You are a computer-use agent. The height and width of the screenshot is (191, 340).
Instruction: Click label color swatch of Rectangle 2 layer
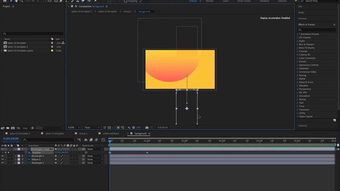(19, 156)
